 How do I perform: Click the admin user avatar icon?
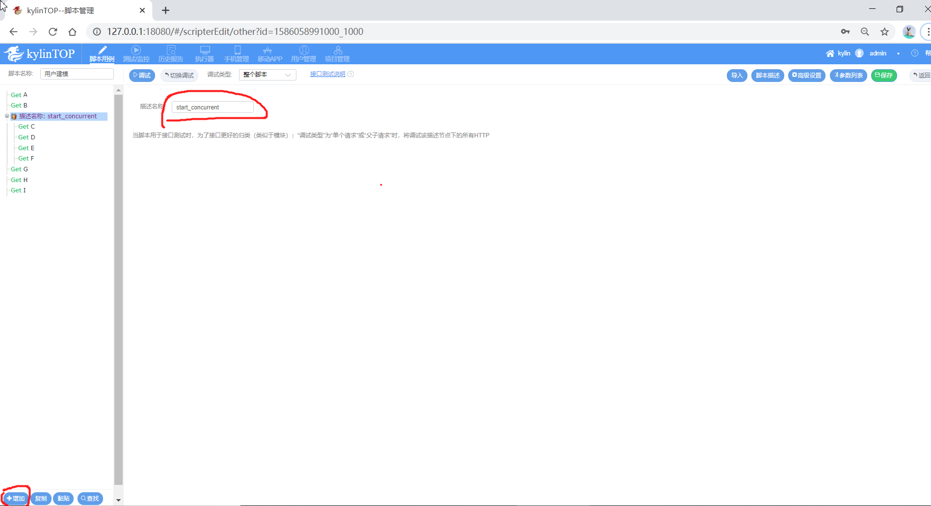859,53
